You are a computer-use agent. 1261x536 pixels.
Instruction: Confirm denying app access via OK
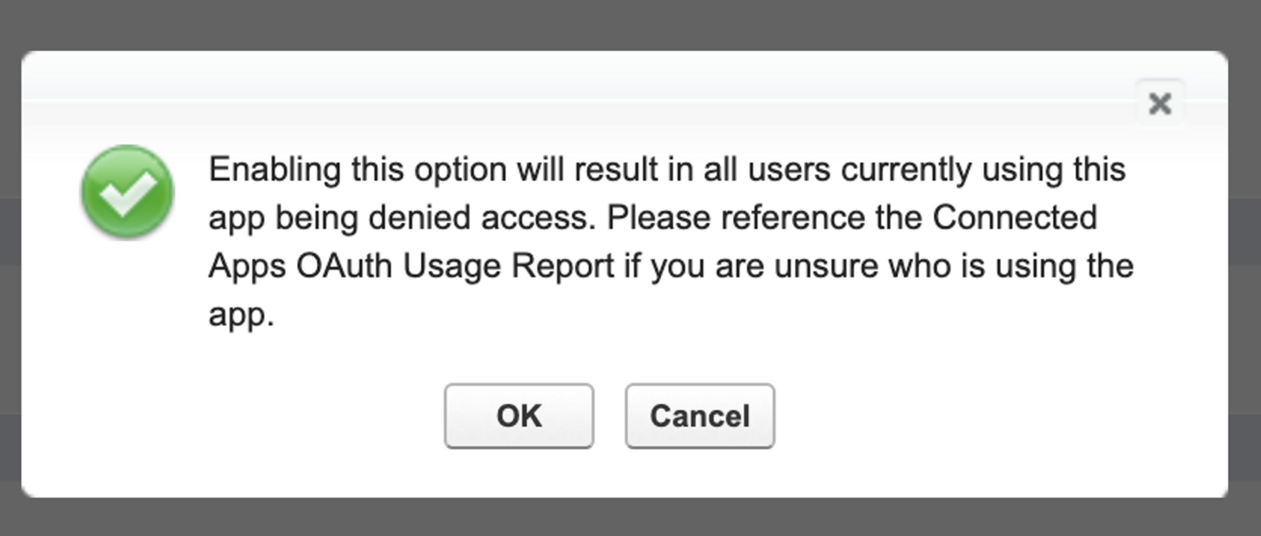click(x=519, y=417)
